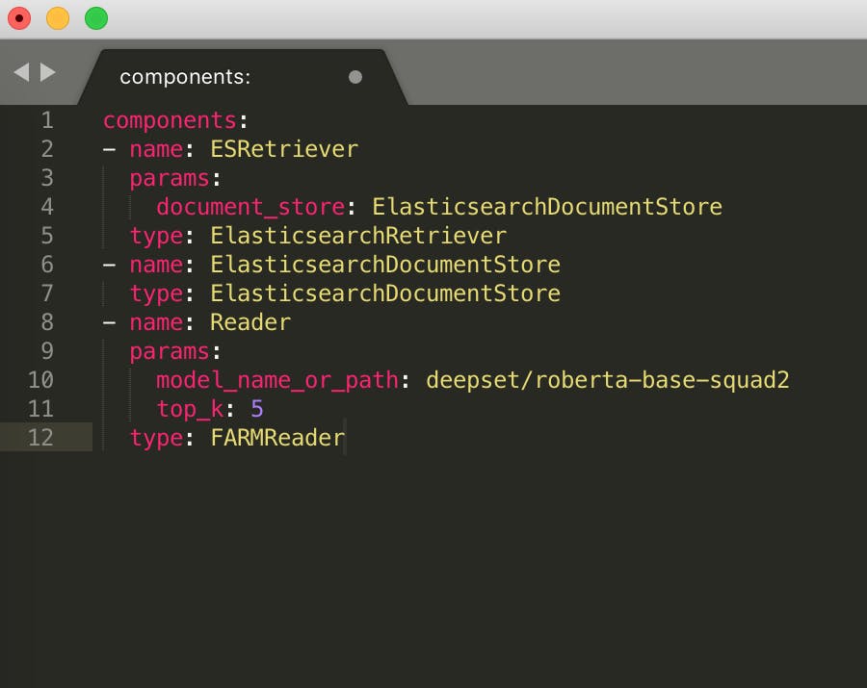Click 'ElasticsearchDocumentStore' name value on line 6
Image resolution: width=867 pixels, height=688 pixels.
click(385, 265)
